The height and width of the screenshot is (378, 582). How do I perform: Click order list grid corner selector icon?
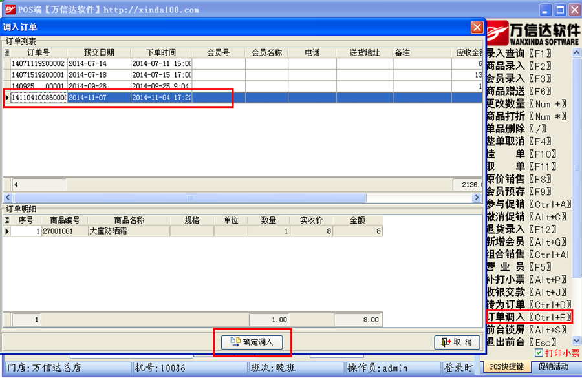(7, 52)
